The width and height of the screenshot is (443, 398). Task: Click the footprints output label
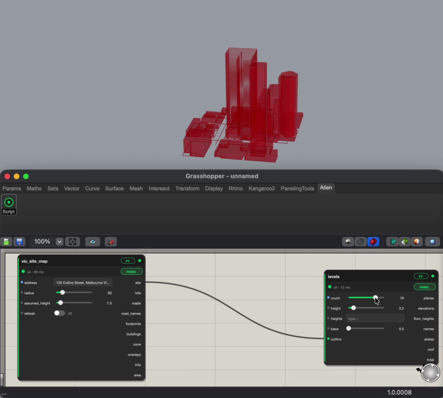(x=133, y=324)
